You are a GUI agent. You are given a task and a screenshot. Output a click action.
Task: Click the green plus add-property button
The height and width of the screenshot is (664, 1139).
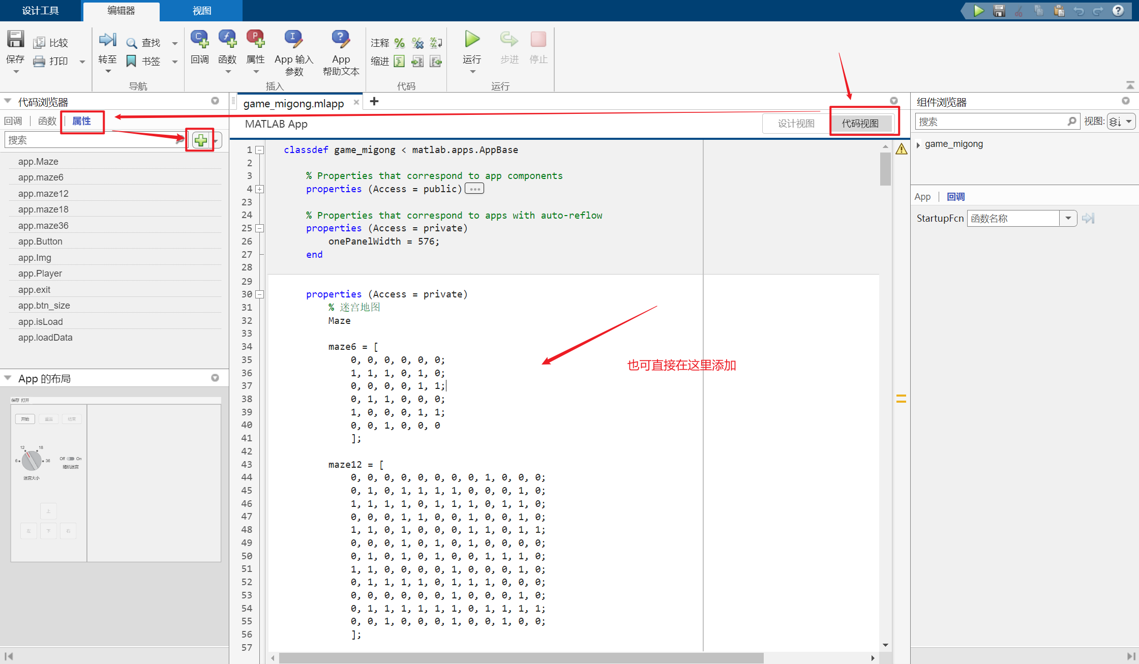(x=201, y=140)
